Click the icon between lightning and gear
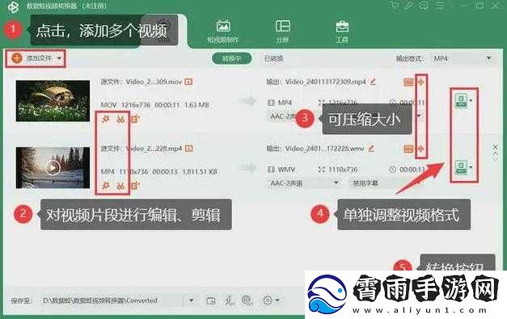Image resolution: width=507 pixels, height=319 pixels. pos(247,300)
